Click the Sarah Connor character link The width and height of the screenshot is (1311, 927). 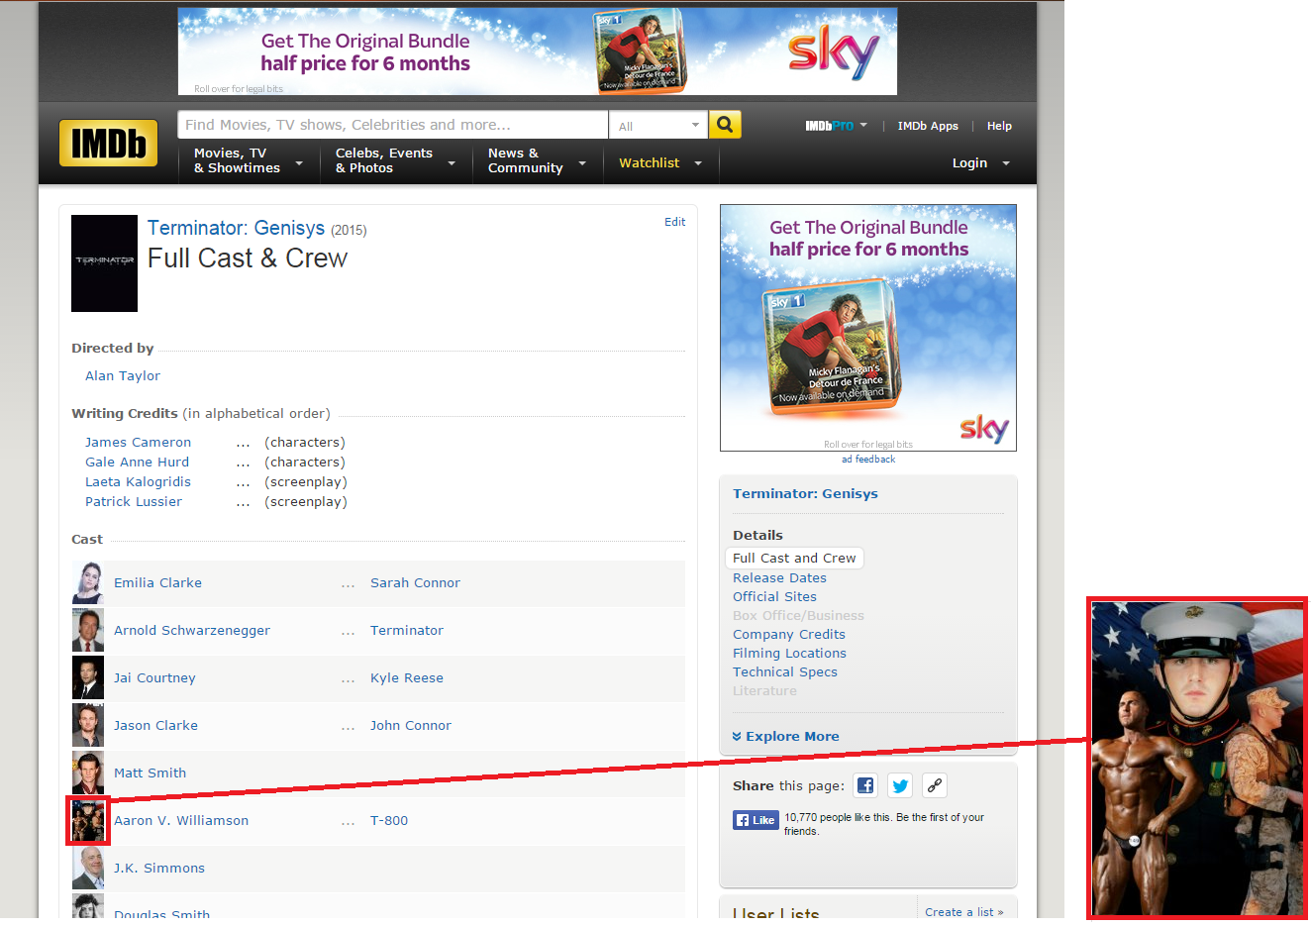click(415, 582)
